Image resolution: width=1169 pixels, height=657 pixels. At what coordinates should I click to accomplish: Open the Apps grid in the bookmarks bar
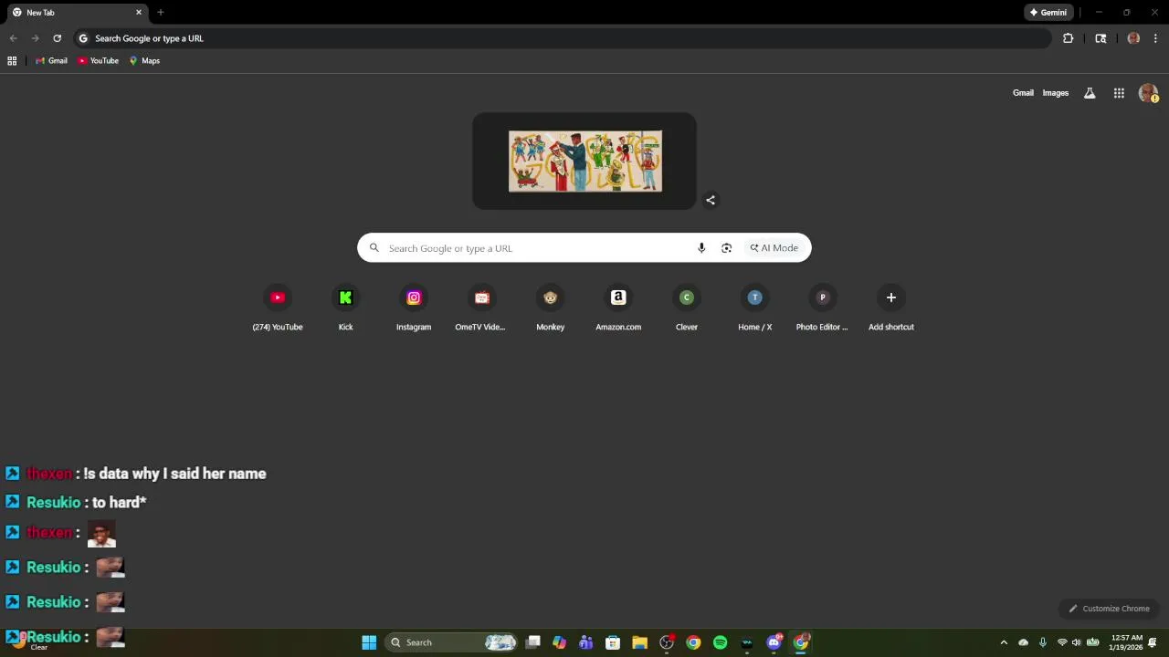12,61
